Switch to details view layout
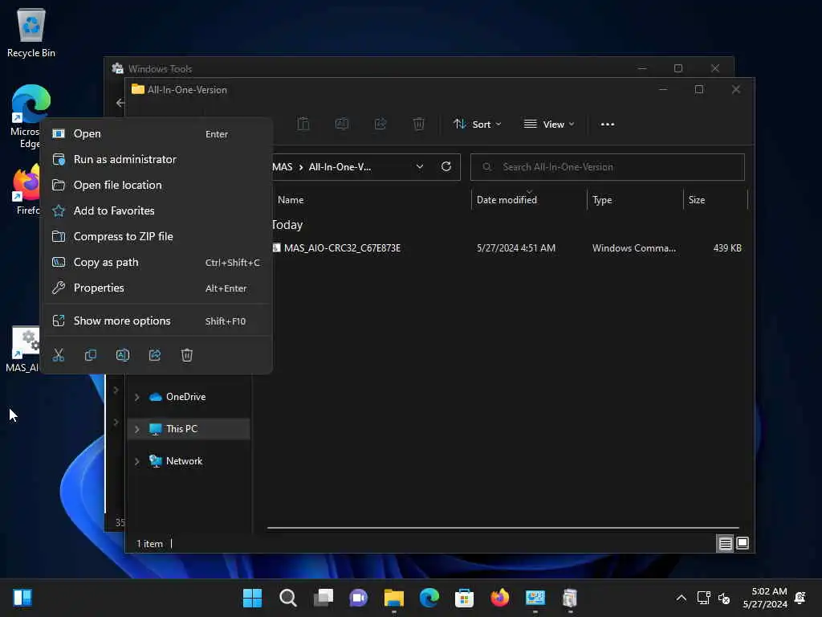The width and height of the screenshot is (822, 617). tap(725, 544)
